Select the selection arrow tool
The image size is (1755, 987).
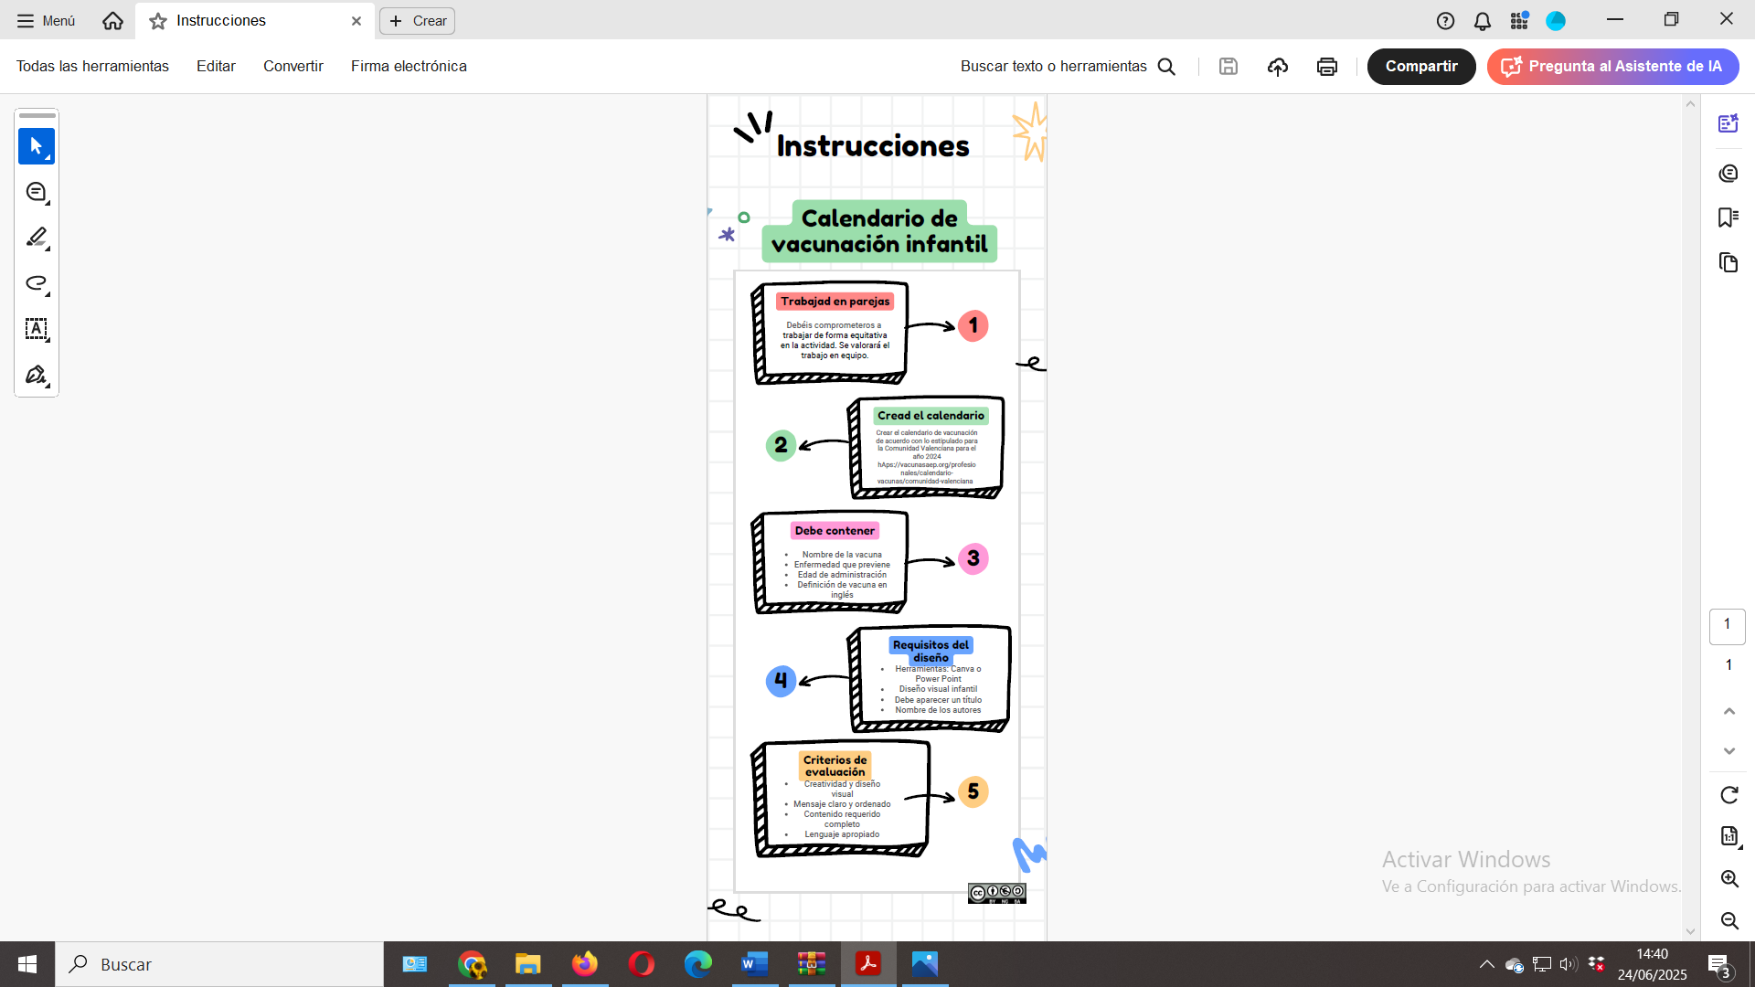[x=37, y=145]
